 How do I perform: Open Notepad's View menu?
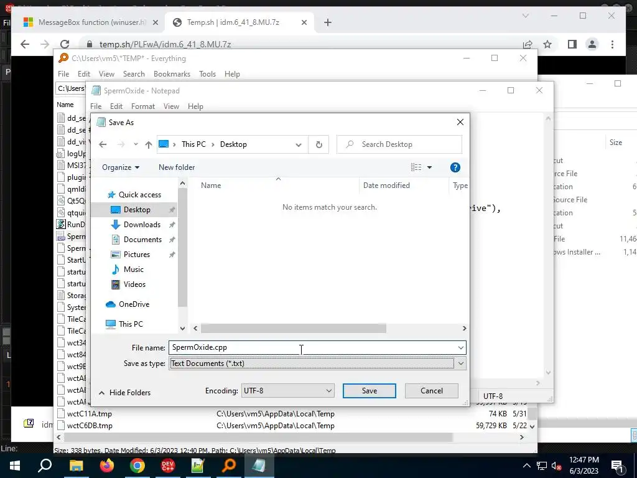click(171, 106)
